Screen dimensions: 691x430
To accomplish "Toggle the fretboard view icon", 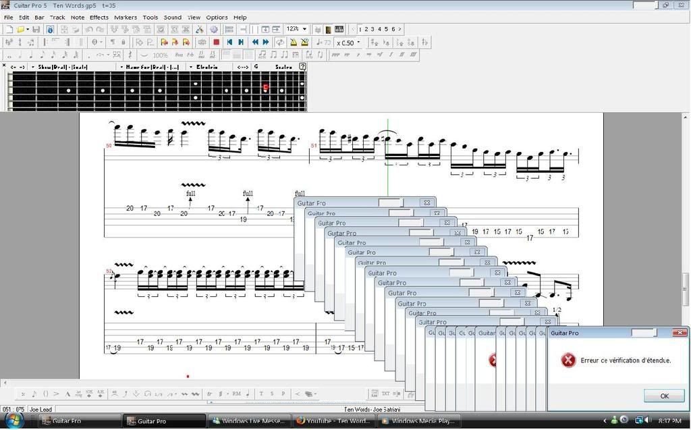I will coord(328,30).
